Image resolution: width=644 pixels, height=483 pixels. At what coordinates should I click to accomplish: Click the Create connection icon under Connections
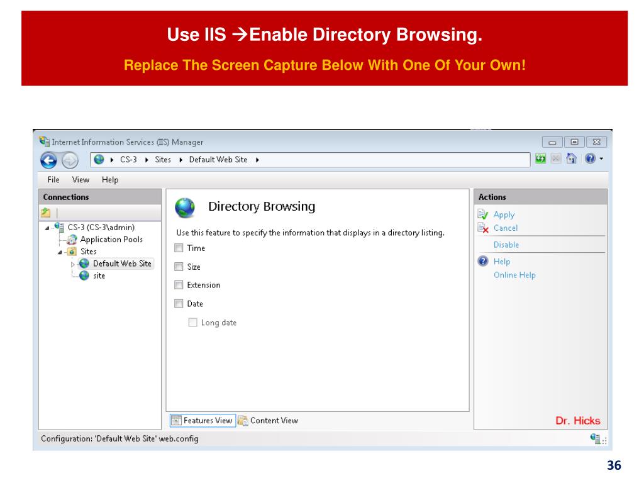click(45, 213)
